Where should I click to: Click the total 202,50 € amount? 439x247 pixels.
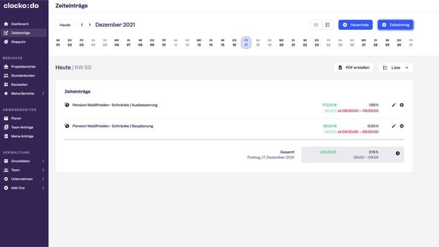point(328,152)
